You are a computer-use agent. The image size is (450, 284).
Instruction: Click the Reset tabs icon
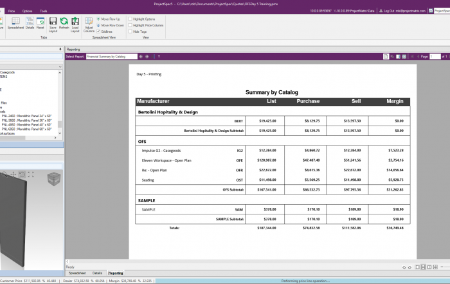40,23
